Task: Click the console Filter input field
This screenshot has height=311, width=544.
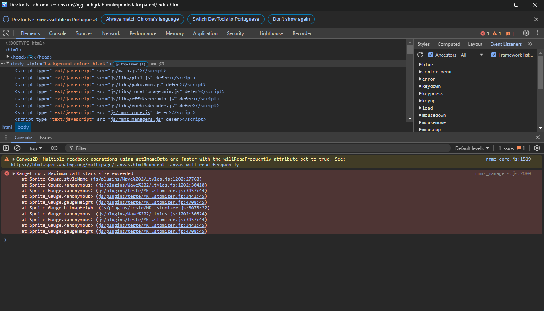Action: pos(257,148)
